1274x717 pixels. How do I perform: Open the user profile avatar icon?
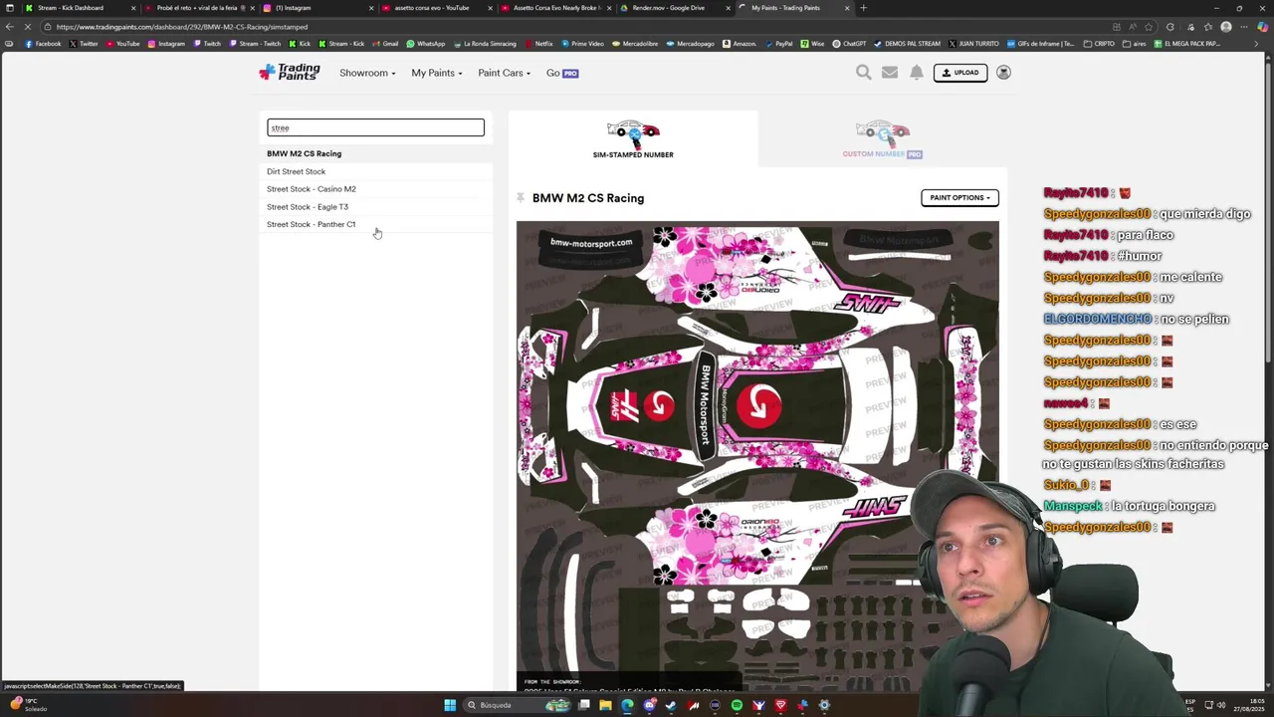[x=1003, y=72]
